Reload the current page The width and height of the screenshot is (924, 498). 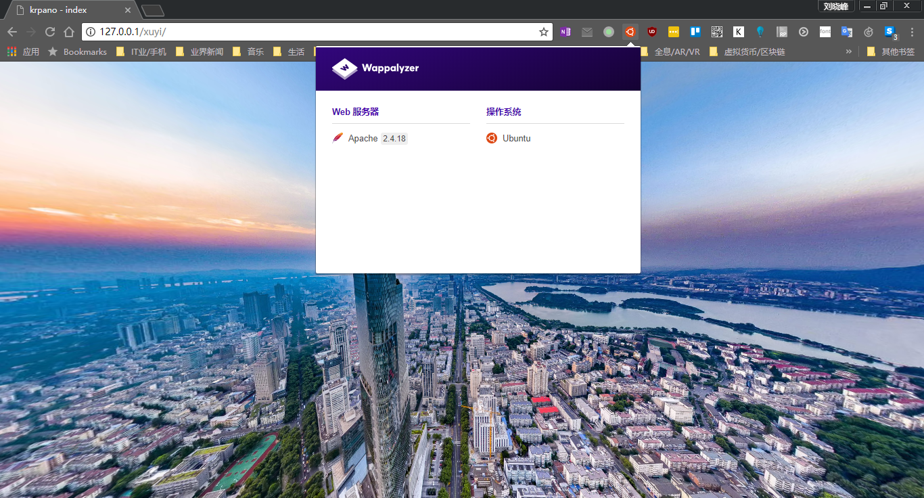[x=50, y=32]
